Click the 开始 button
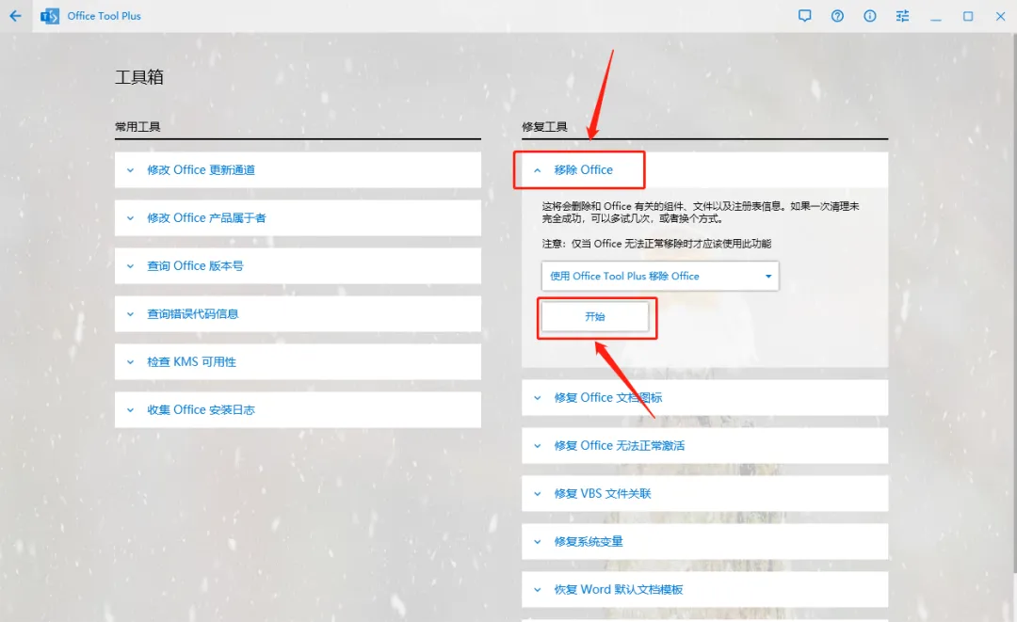Image resolution: width=1017 pixels, height=622 pixels. (595, 317)
